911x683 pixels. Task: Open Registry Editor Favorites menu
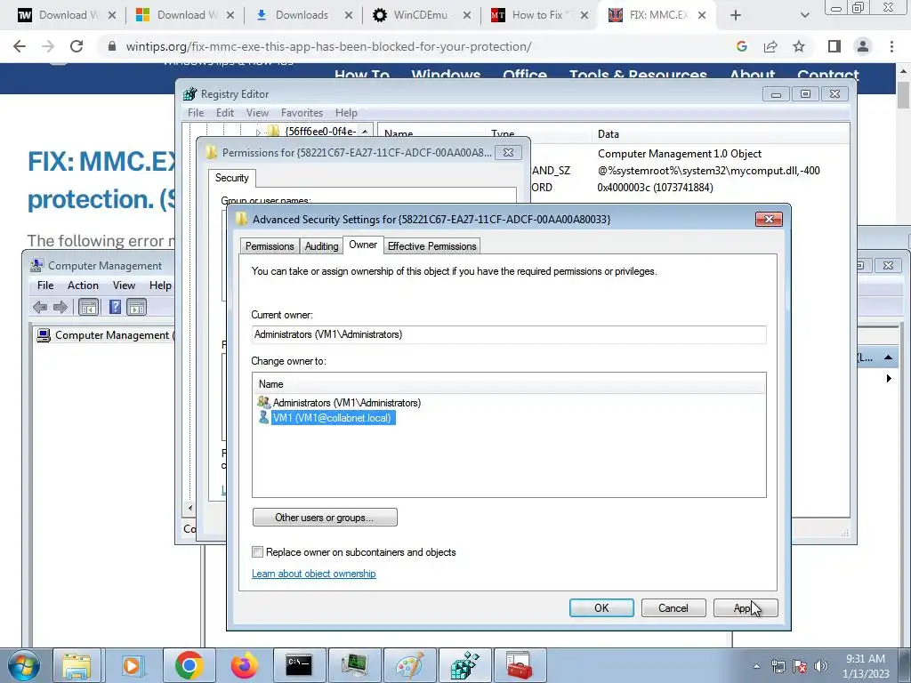click(302, 113)
